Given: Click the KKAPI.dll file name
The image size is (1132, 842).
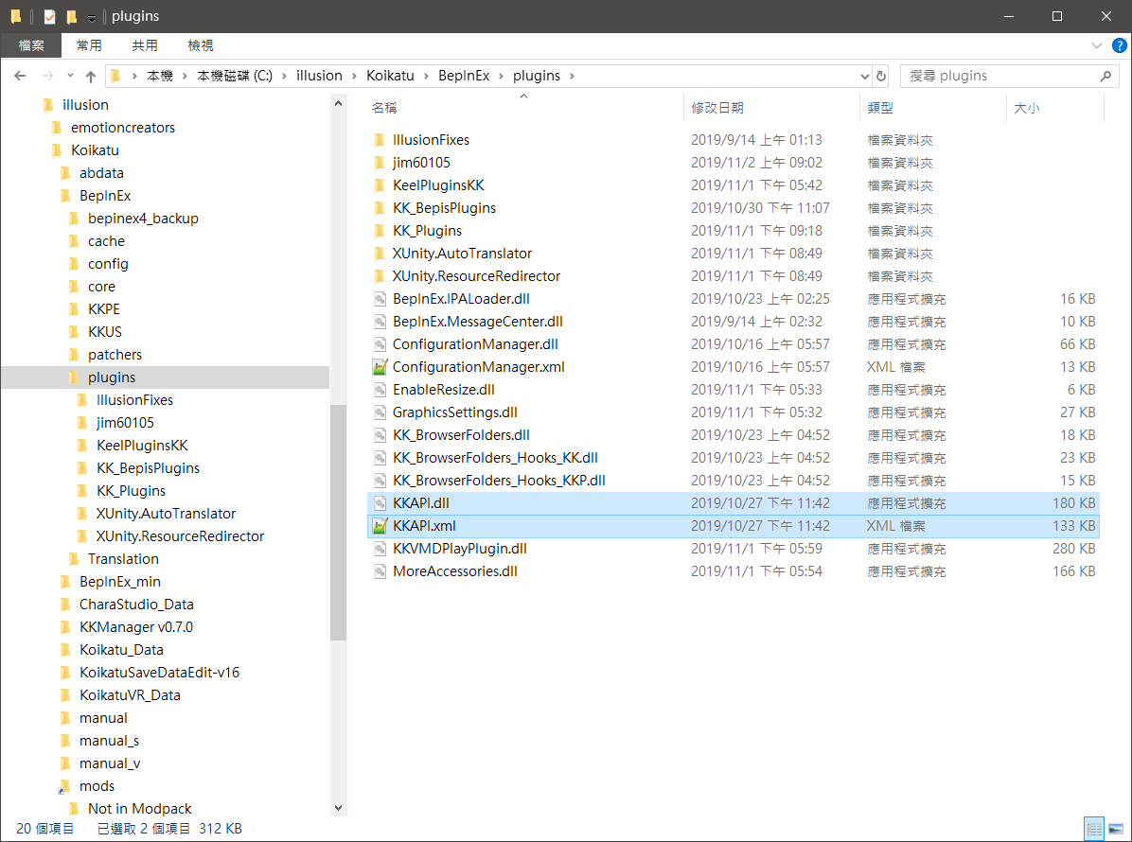Looking at the screenshot, I should (421, 503).
